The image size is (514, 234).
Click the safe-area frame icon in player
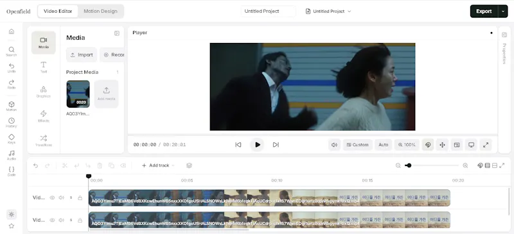click(x=457, y=145)
